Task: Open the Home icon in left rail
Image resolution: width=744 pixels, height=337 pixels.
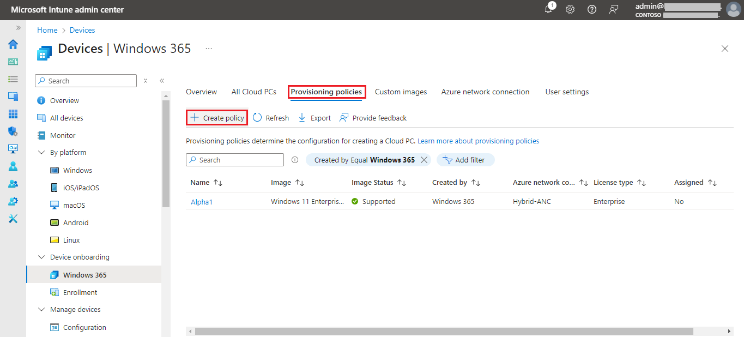Action: pos(13,44)
